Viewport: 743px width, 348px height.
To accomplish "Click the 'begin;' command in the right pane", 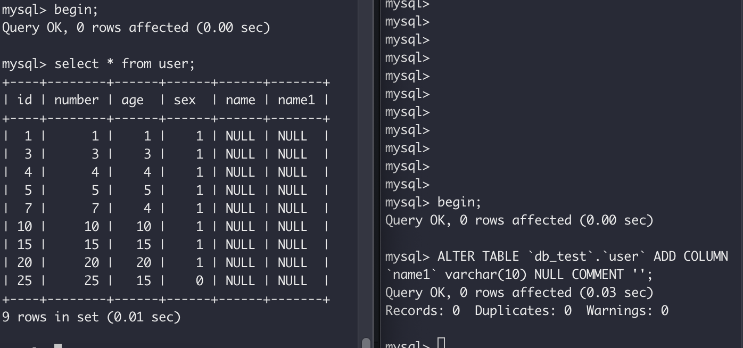I will (459, 202).
